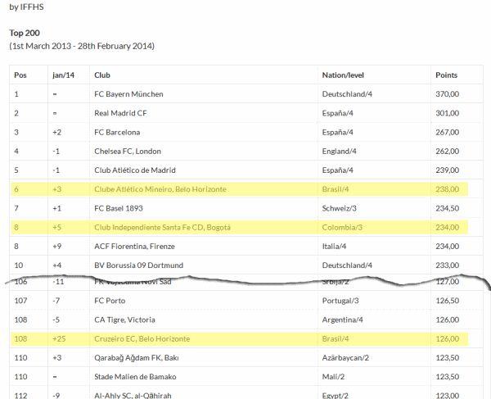Click points value '234,50'
The height and width of the screenshot is (399, 491).
pos(447,208)
